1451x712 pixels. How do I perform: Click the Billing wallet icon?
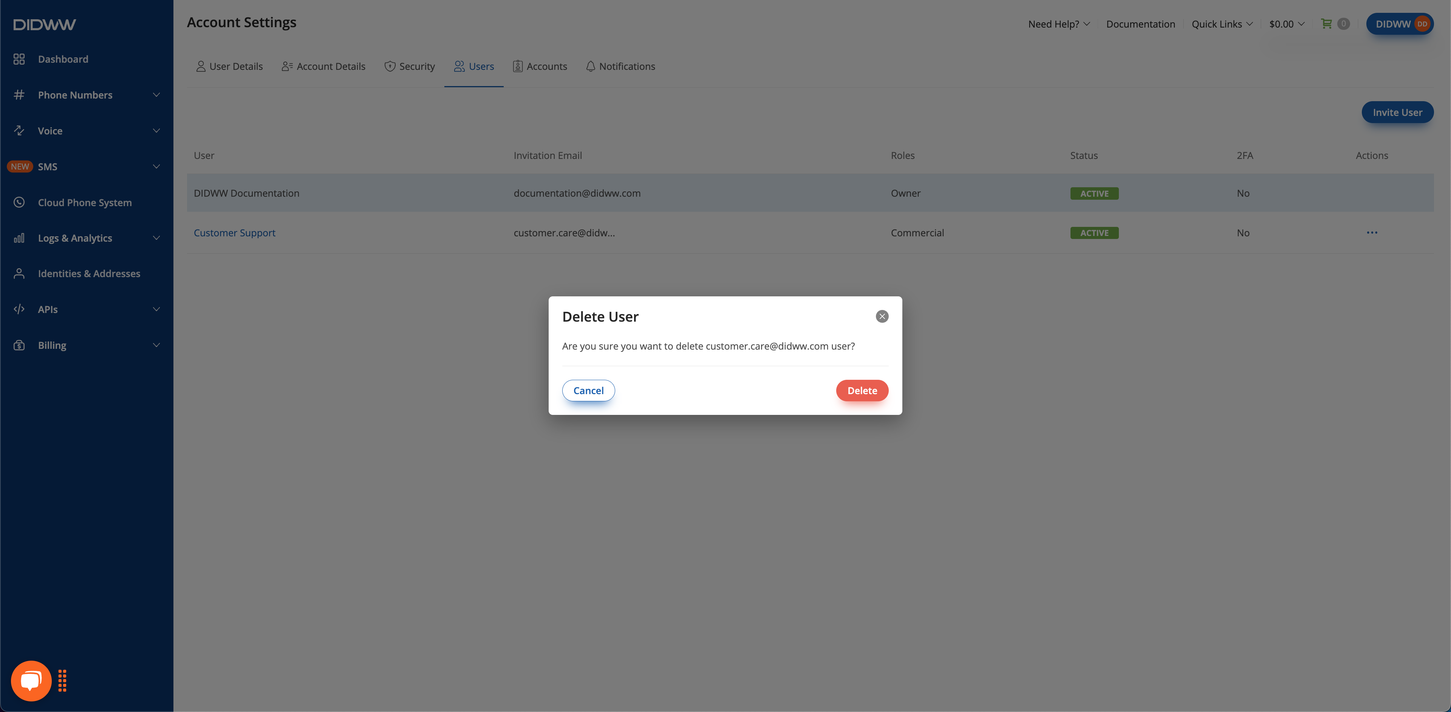(19, 345)
